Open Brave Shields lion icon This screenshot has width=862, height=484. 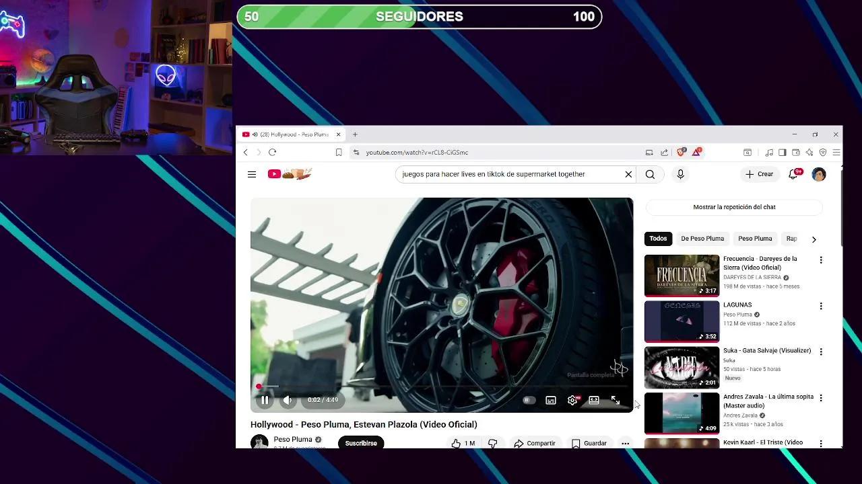(x=681, y=153)
